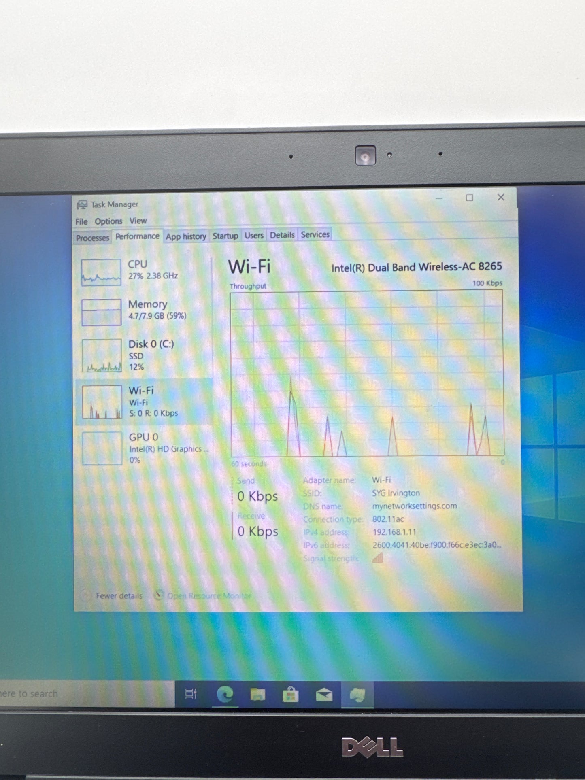585x780 pixels.
Task: Open the File menu
Action: 81,222
